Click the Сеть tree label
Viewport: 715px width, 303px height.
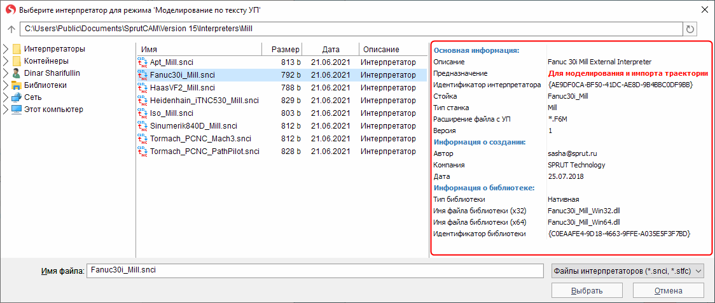coord(33,97)
